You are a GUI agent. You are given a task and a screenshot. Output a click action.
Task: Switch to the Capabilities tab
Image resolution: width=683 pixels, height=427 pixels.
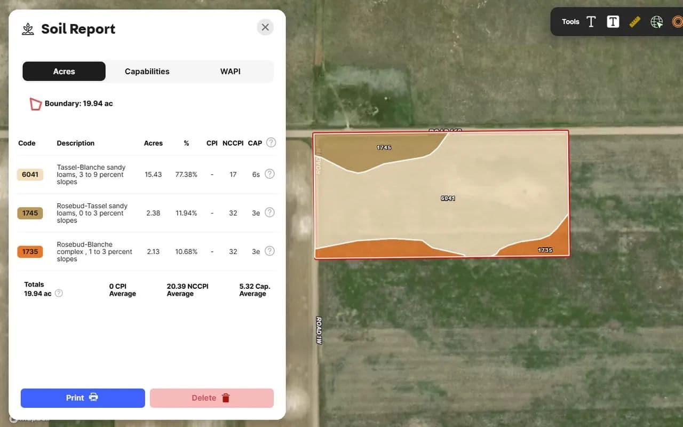point(147,72)
